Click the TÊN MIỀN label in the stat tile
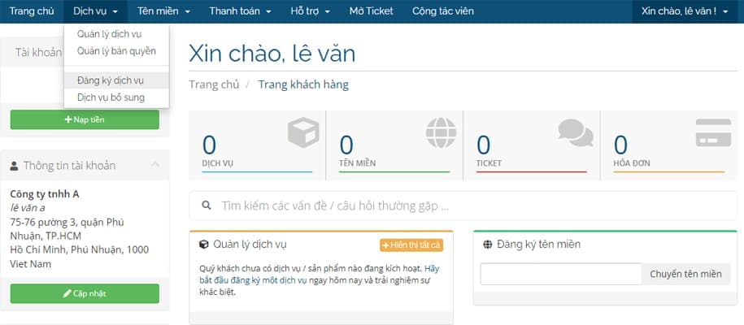The height and width of the screenshot is (325, 744). tap(357, 163)
